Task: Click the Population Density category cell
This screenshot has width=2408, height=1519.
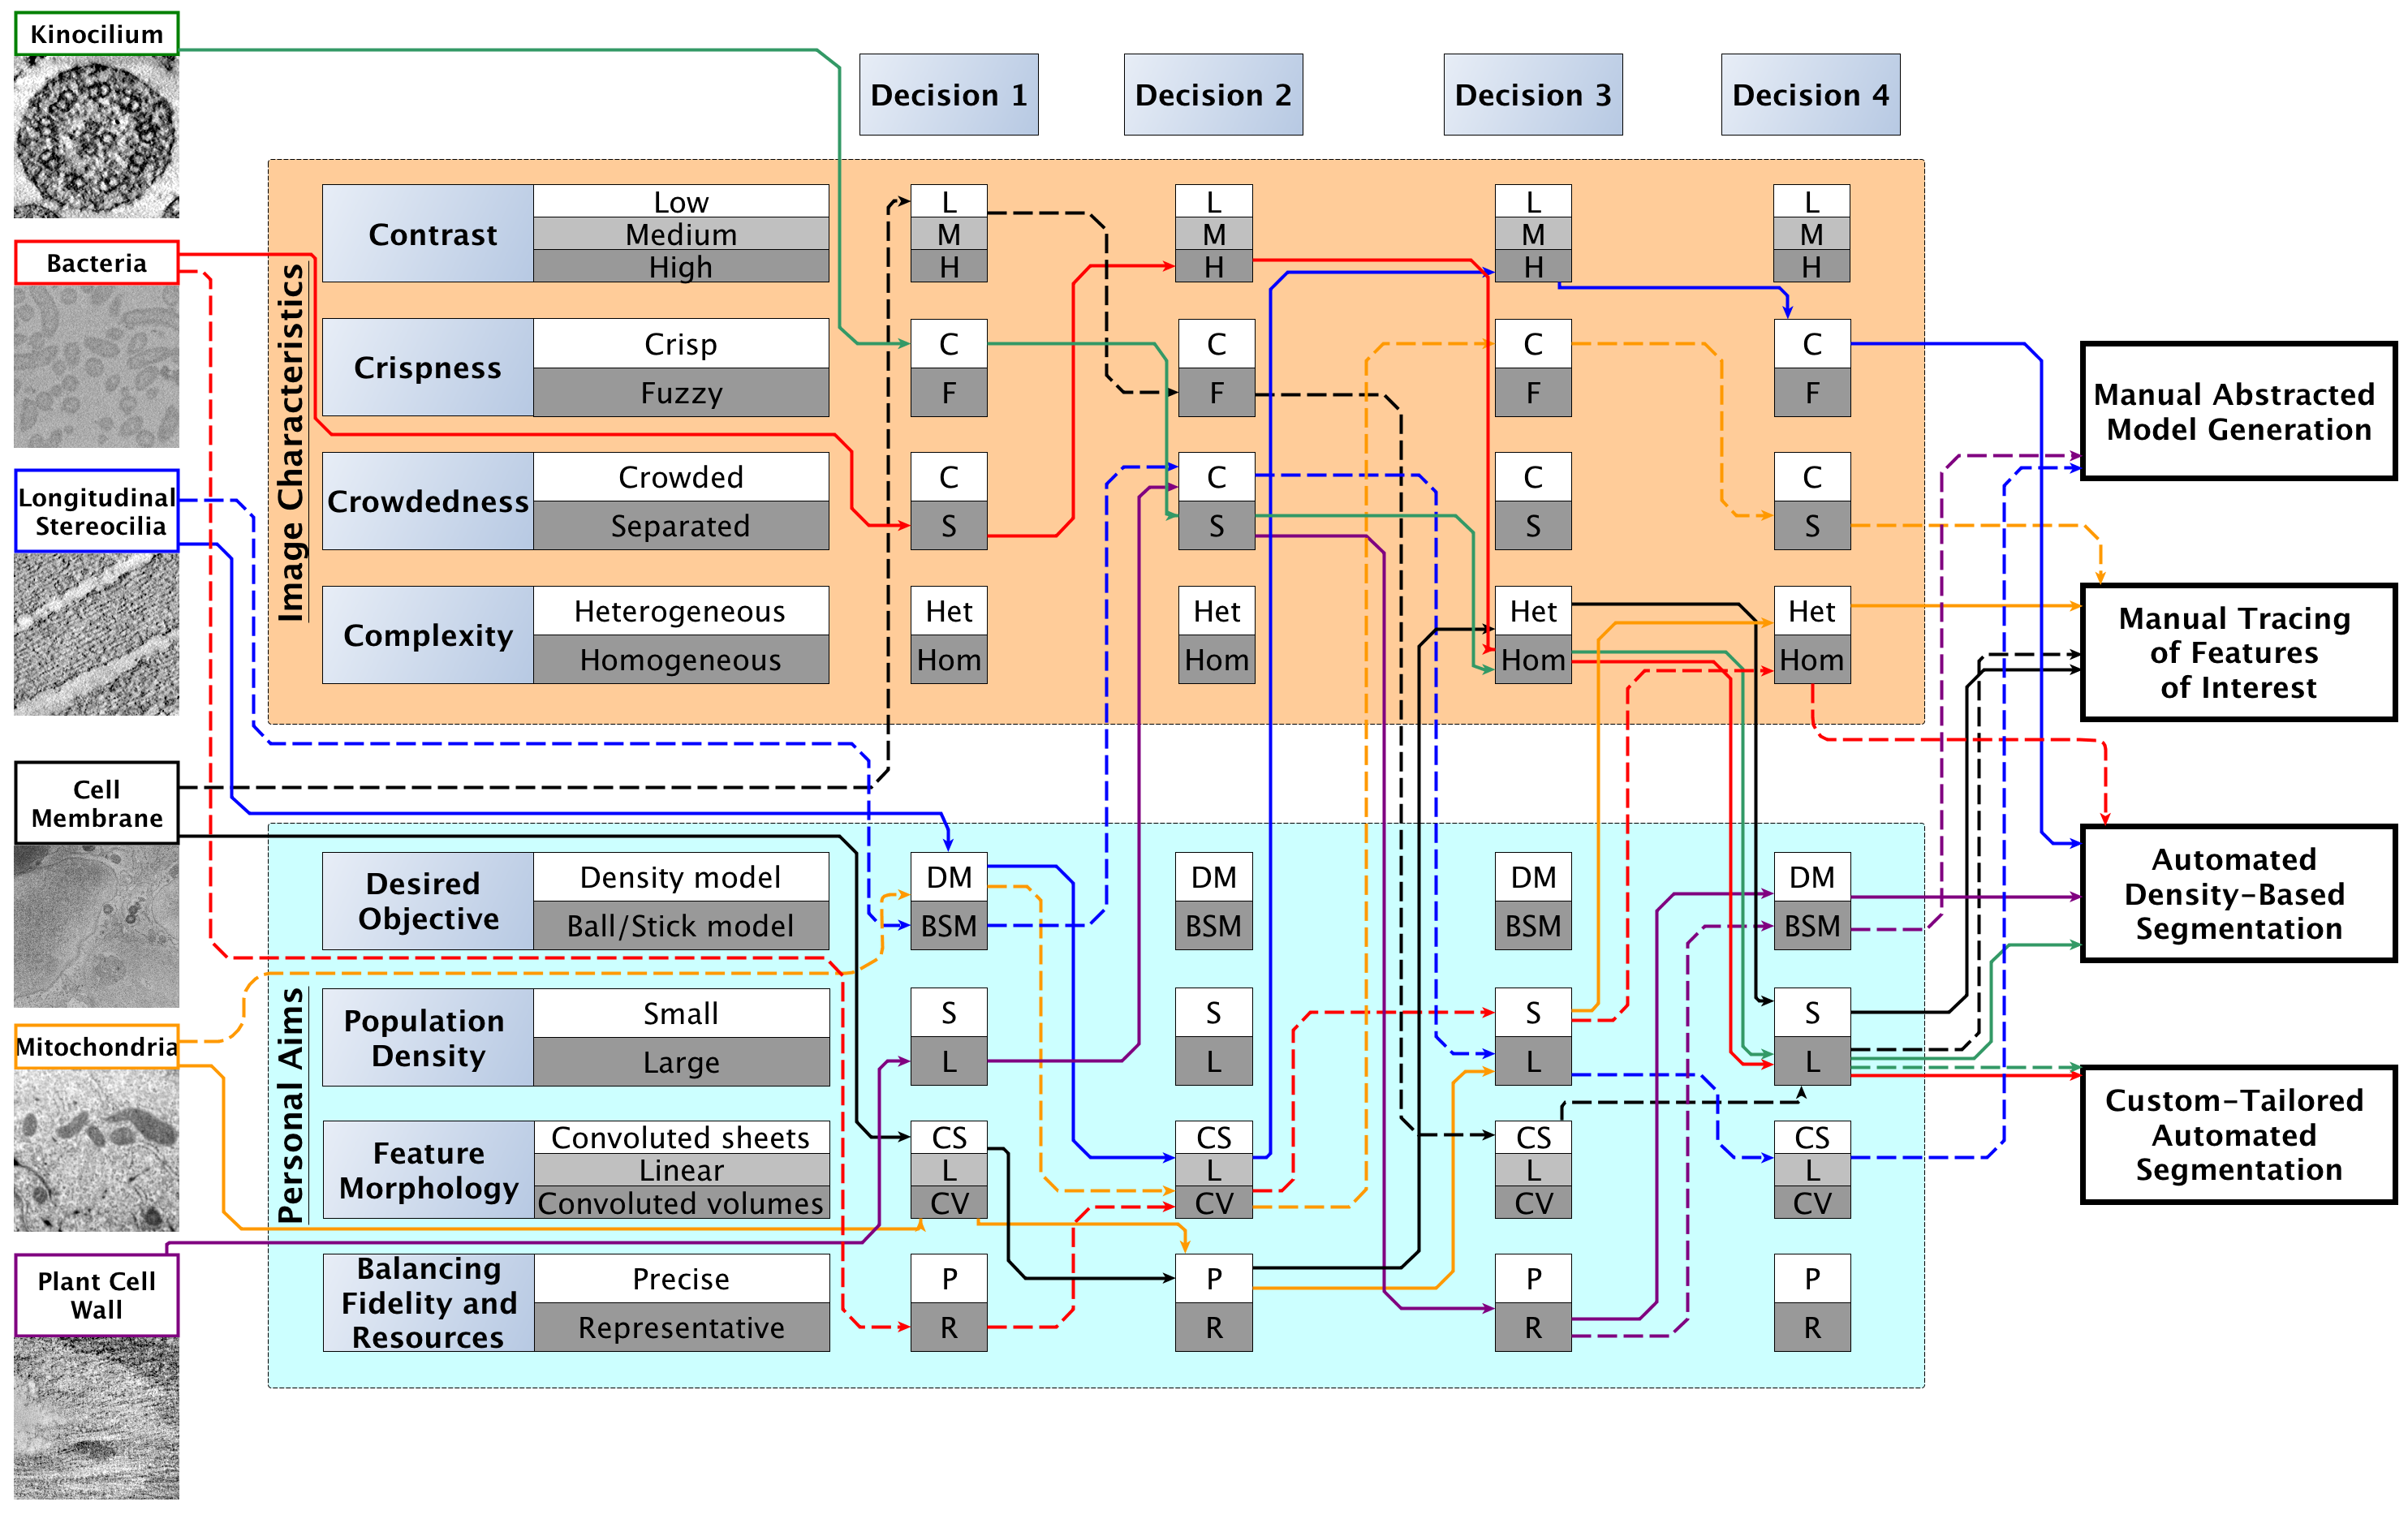Action: pyautogui.click(x=428, y=1037)
